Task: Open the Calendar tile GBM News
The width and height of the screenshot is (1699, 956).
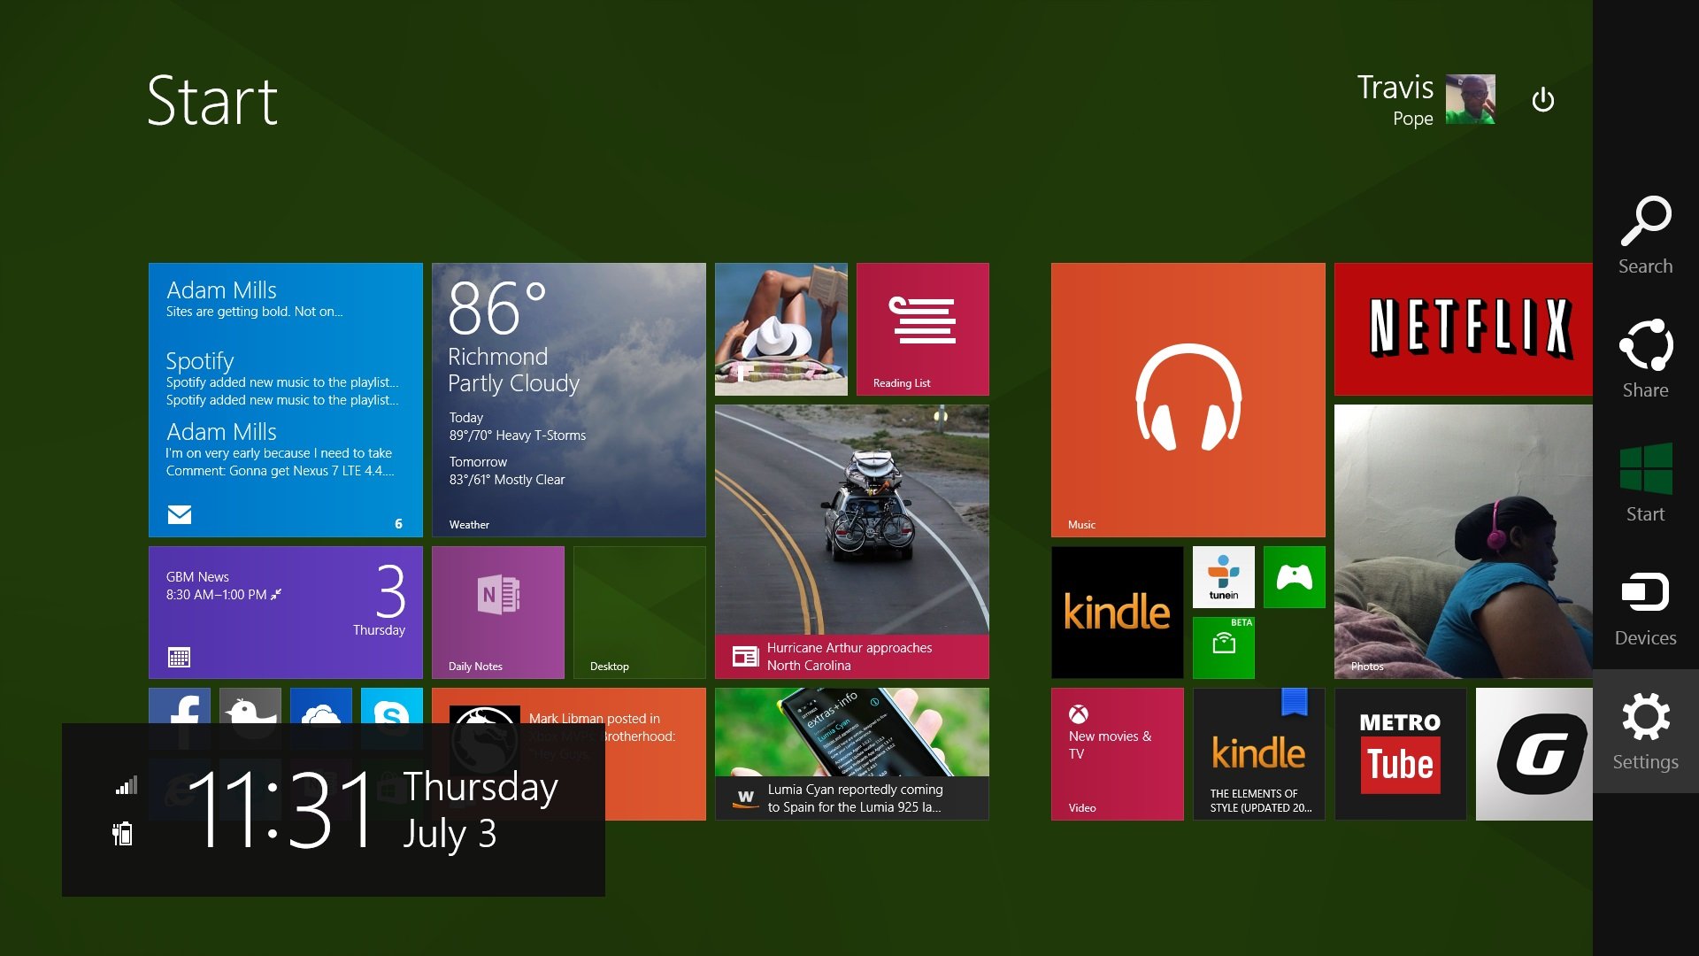Action: (x=286, y=613)
